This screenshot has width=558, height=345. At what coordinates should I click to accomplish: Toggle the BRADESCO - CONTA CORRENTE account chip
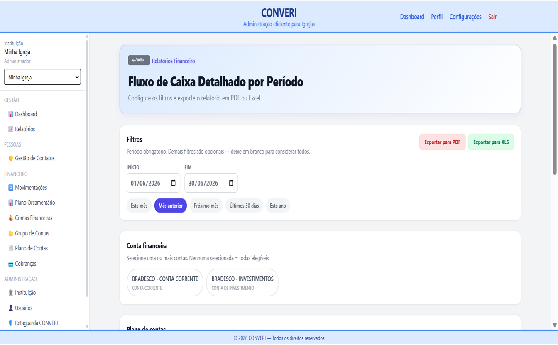(165, 283)
